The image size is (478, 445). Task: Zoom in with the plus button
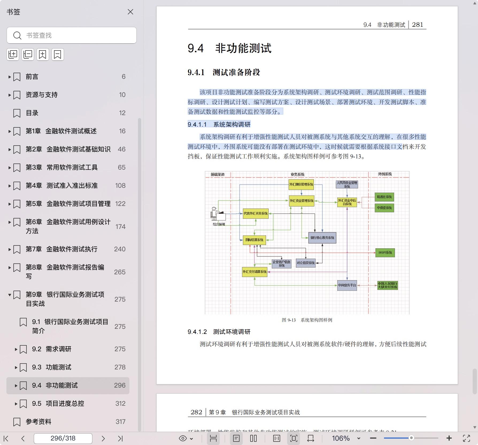[449, 438]
